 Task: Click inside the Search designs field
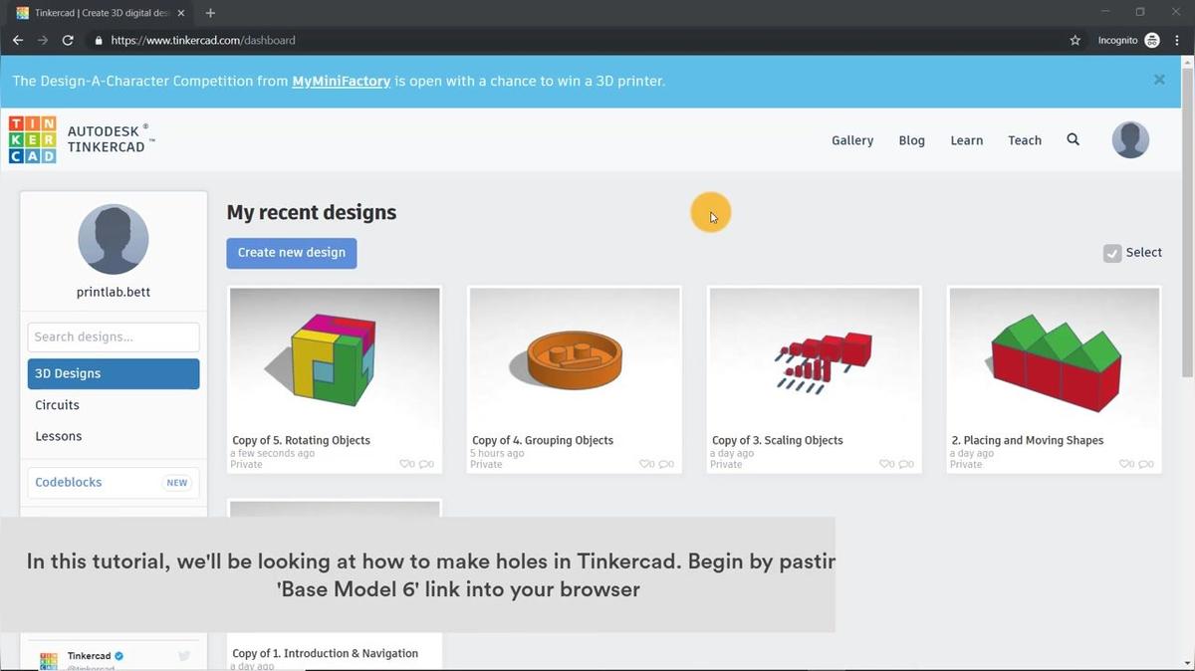pos(114,336)
